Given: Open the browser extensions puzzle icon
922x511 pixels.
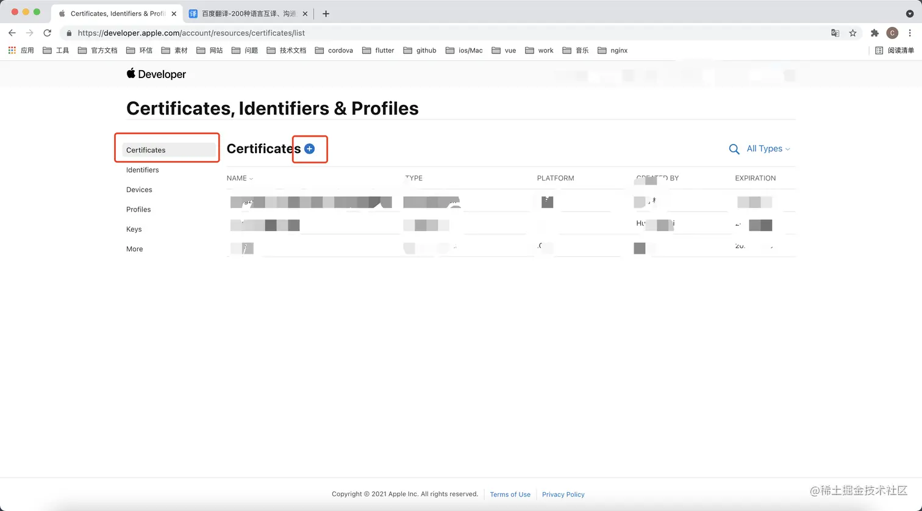Looking at the screenshot, I should click(x=874, y=33).
